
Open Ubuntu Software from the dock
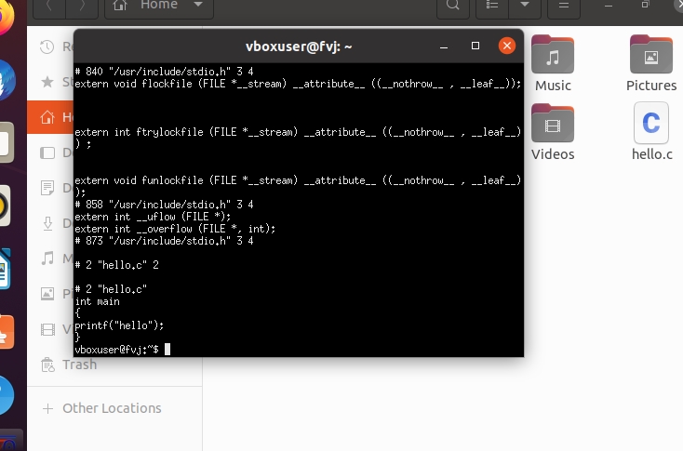[x=7, y=332]
